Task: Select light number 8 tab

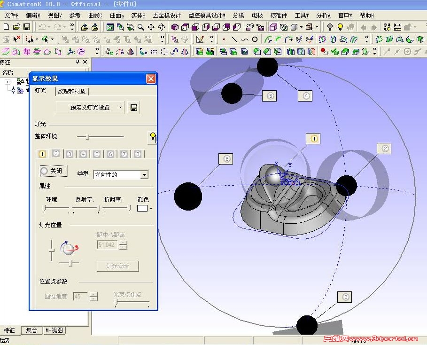Action: (x=138, y=154)
